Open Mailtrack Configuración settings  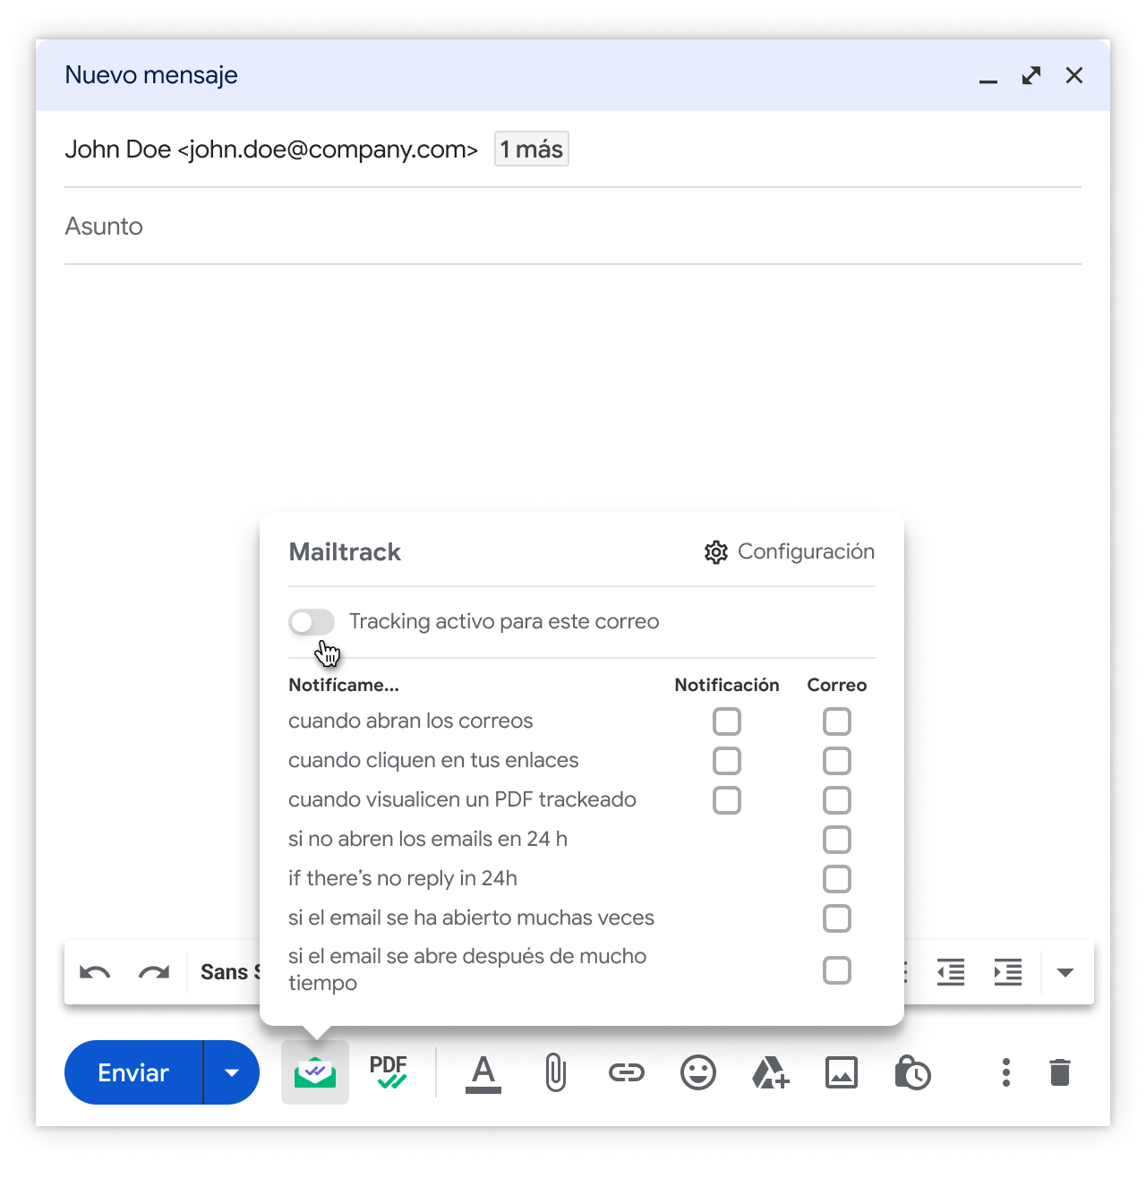[790, 552]
